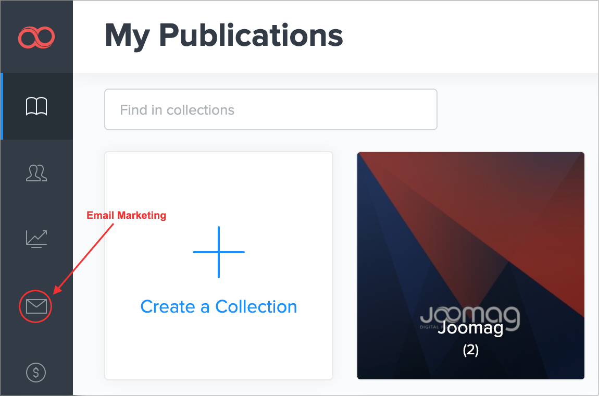This screenshot has width=599, height=396.
Task: Open Email Marketing envelope icon
Action: 36,306
